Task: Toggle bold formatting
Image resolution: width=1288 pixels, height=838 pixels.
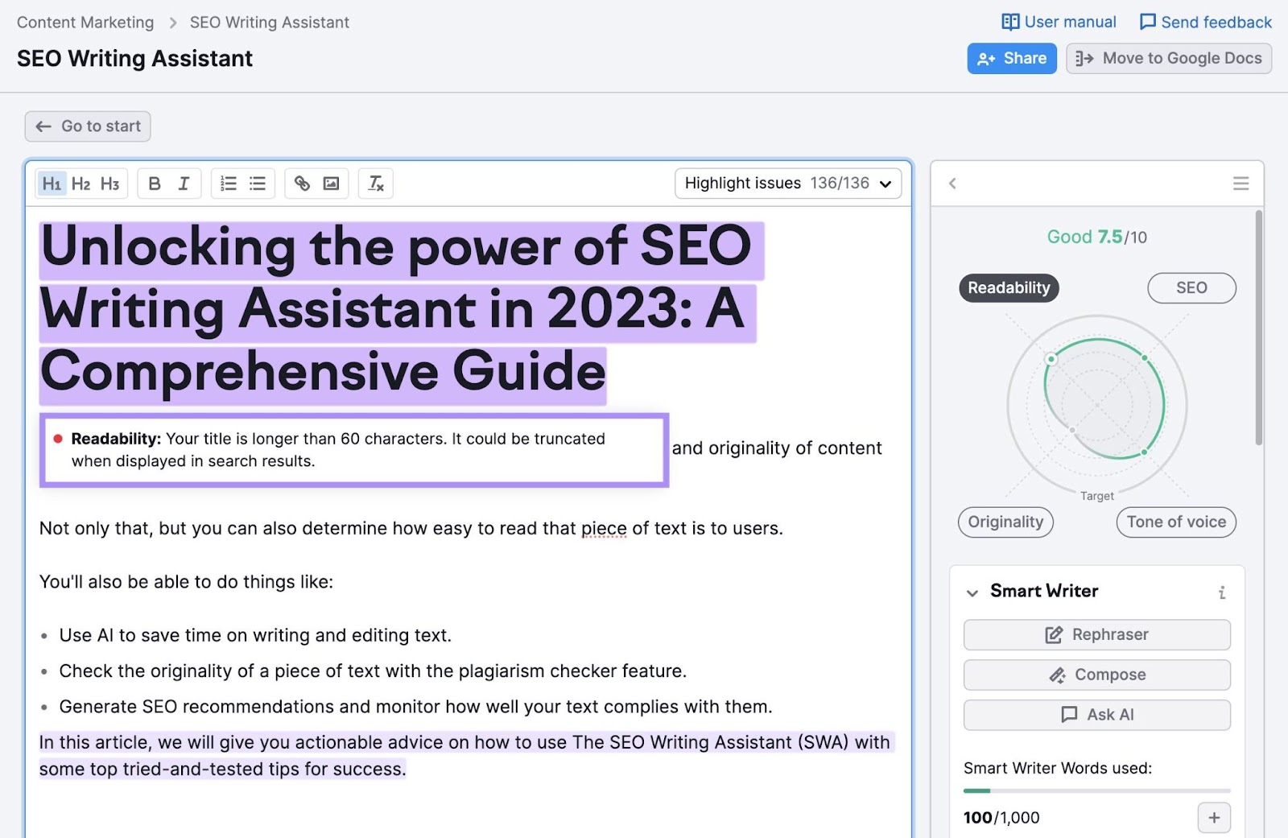Action: [155, 184]
